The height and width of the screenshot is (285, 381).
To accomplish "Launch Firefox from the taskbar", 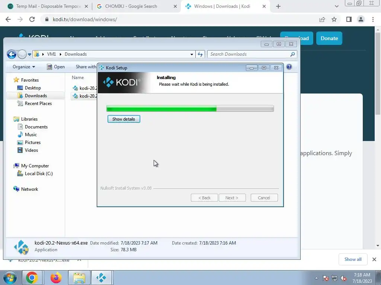I will pyautogui.click(x=56, y=278).
